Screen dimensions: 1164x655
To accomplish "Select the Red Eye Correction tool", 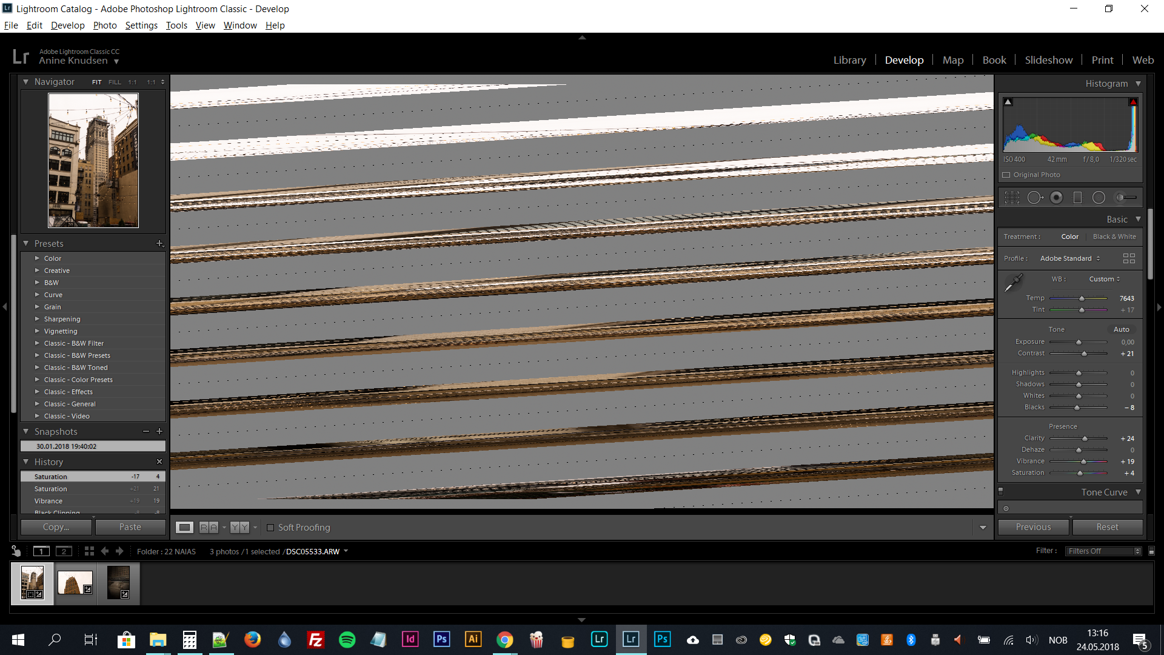I will [x=1057, y=198].
